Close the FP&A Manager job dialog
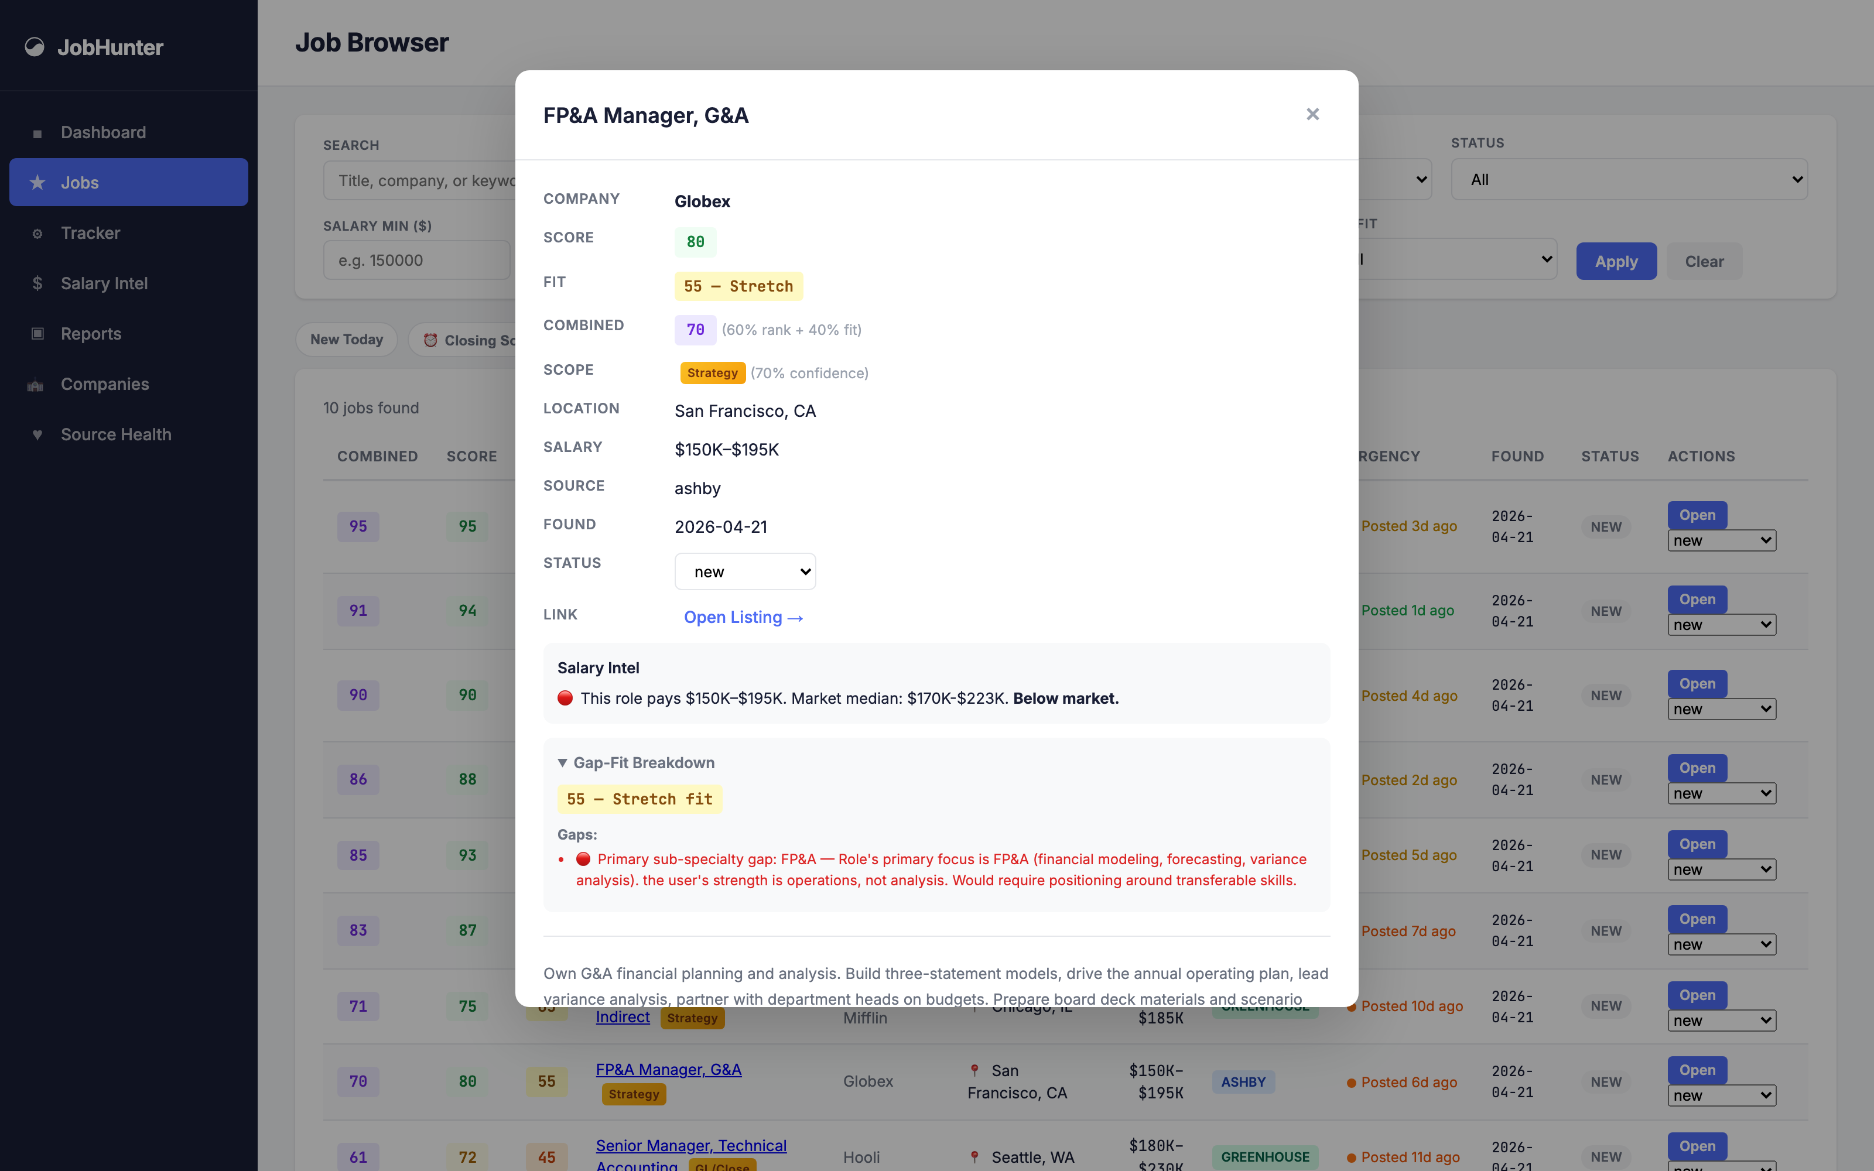 [x=1312, y=115]
